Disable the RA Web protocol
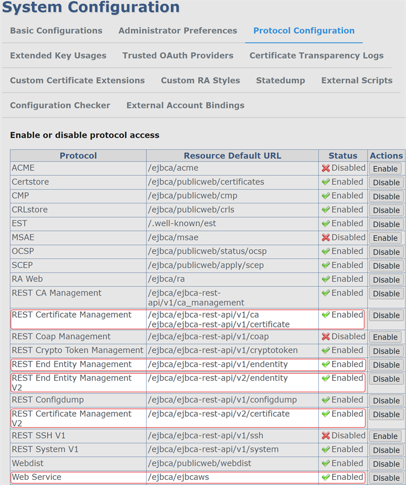406x485 pixels. tap(386, 279)
